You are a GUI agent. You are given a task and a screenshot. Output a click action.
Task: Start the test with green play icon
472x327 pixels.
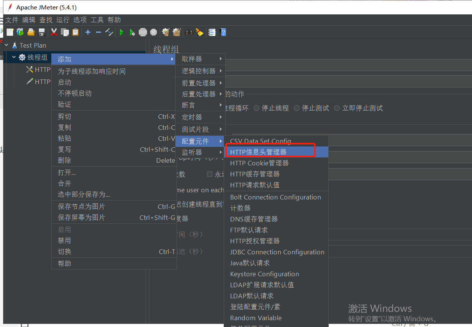tap(122, 33)
